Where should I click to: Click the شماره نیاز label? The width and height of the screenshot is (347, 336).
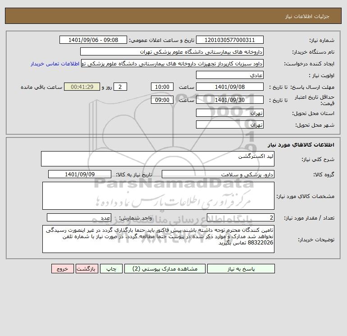pyautogui.click(x=322, y=40)
